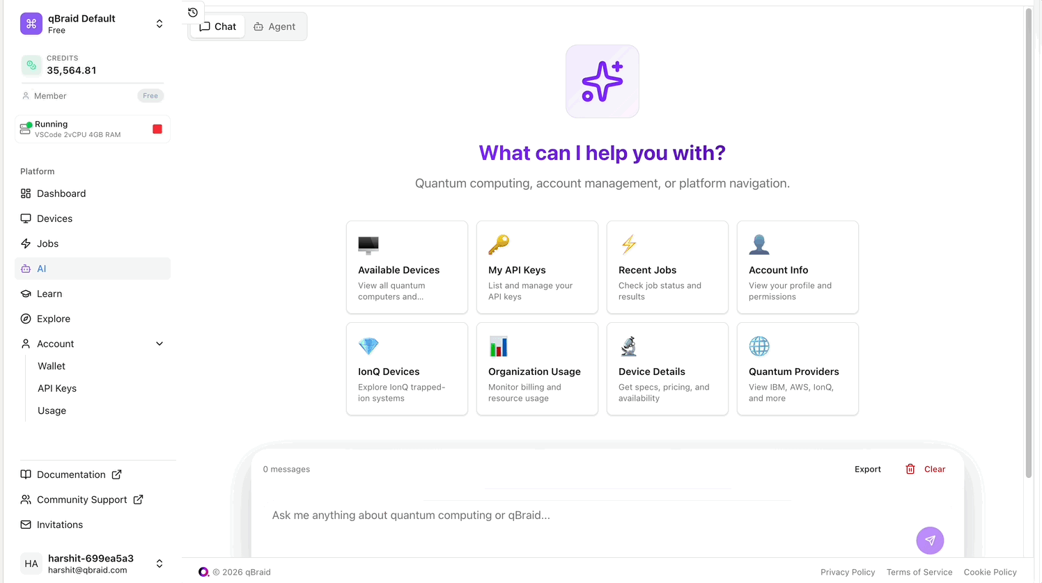This screenshot has width=1042, height=583.
Task: Open the Learn section
Action: pos(93,294)
